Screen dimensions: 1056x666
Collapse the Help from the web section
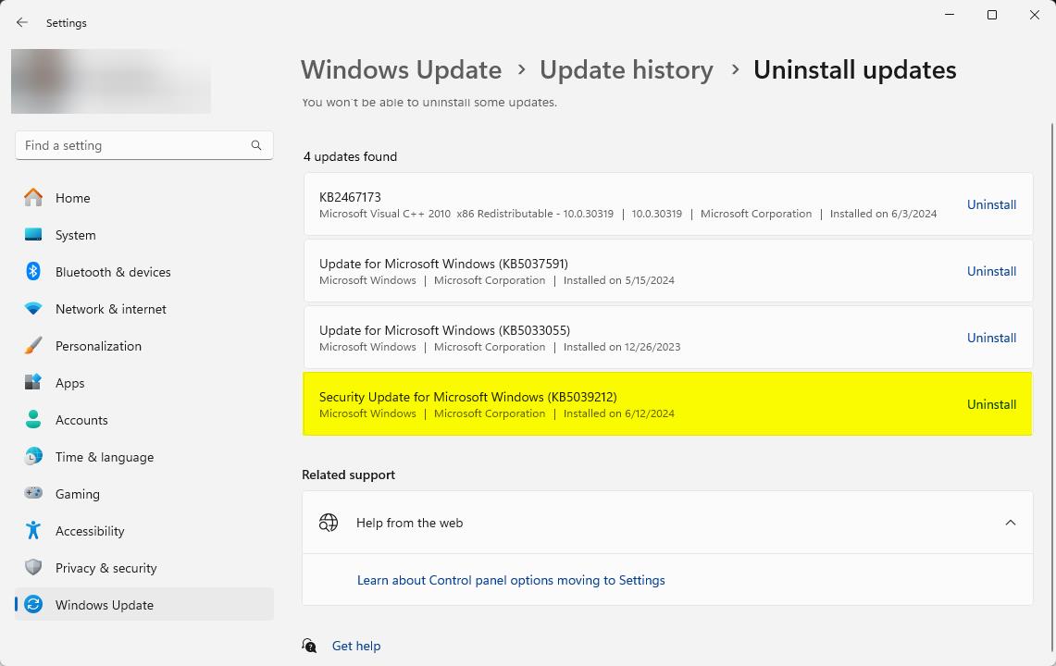pos(1010,523)
